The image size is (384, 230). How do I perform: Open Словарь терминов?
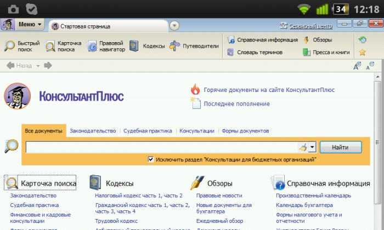(x=255, y=53)
